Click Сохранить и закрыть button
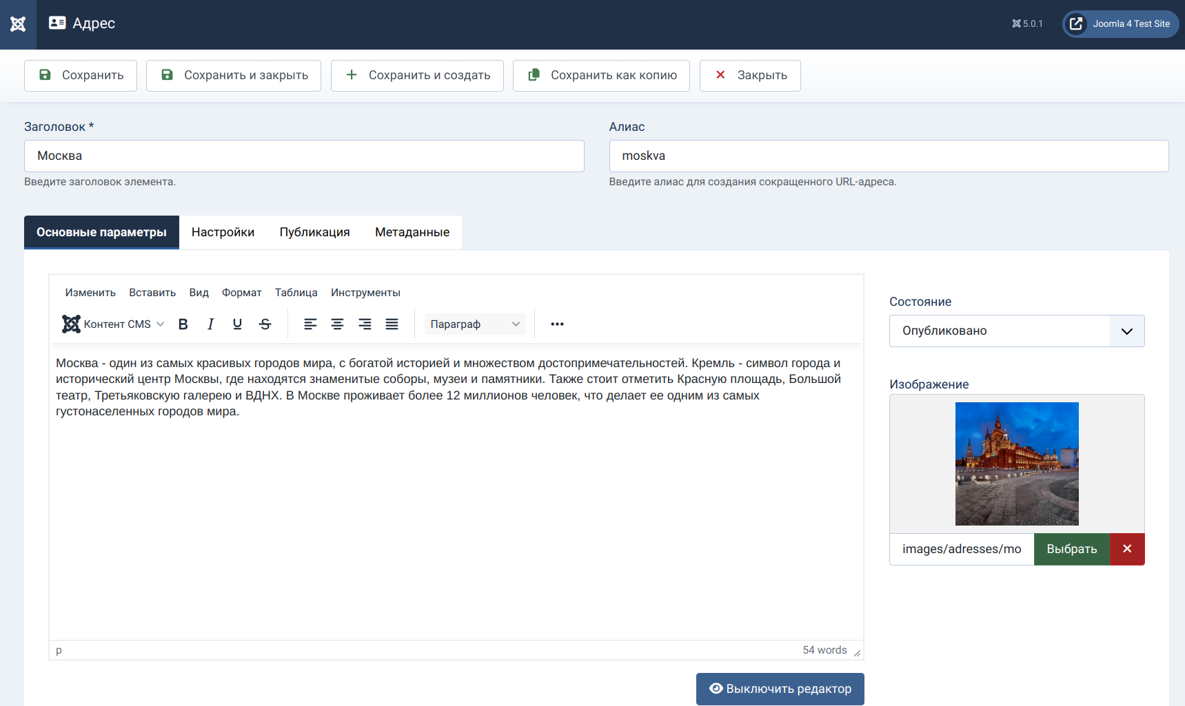The image size is (1185, 706). click(234, 76)
